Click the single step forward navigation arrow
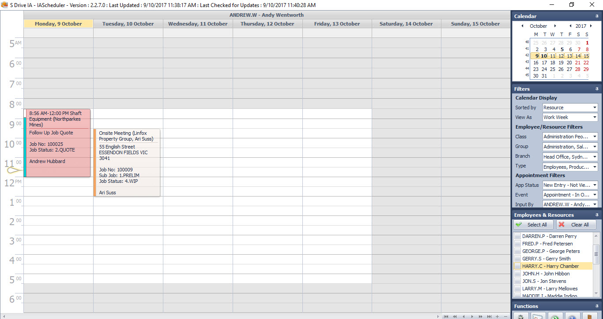The height and width of the screenshot is (319, 603). click(472, 316)
